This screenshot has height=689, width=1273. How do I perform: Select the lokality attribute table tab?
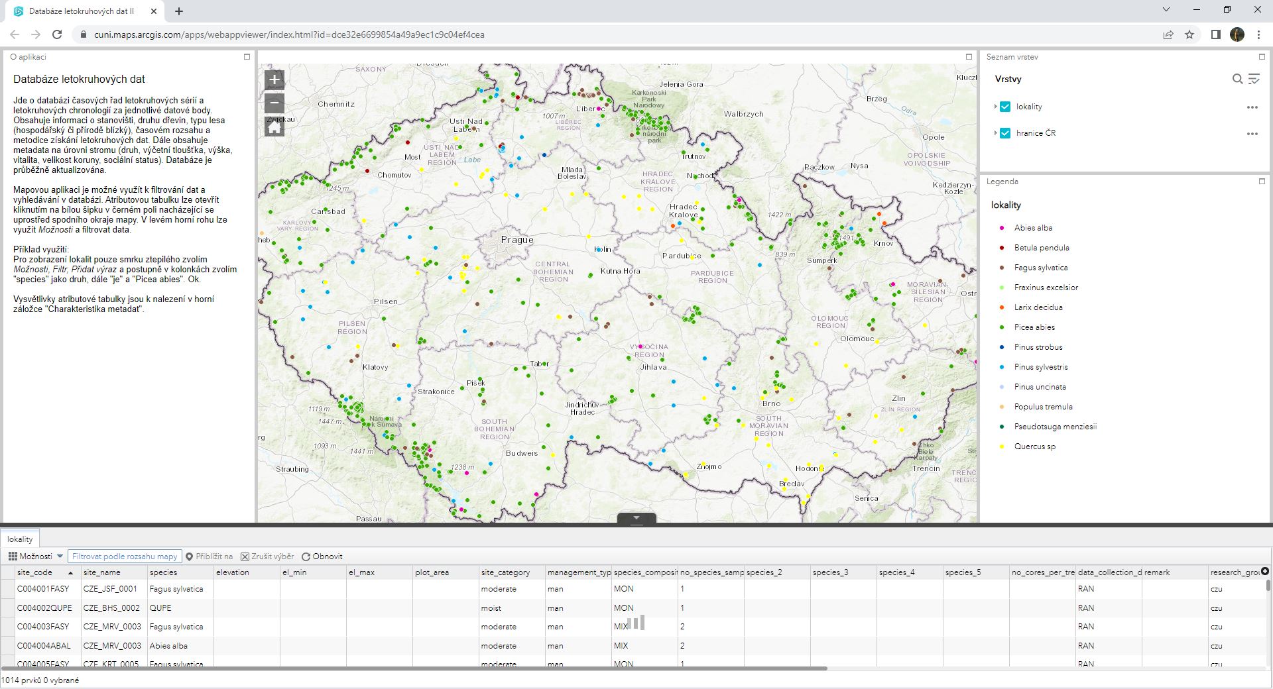pos(20,539)
